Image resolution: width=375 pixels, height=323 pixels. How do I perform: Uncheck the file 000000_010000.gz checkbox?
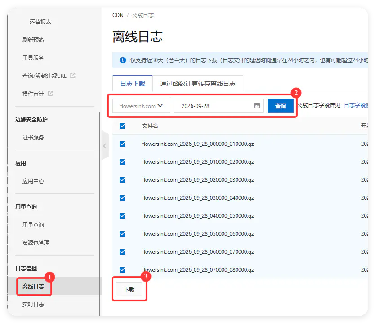122,144
